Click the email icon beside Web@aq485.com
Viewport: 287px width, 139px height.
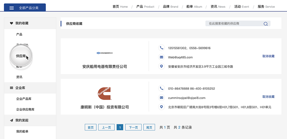[x=161, y=57]
